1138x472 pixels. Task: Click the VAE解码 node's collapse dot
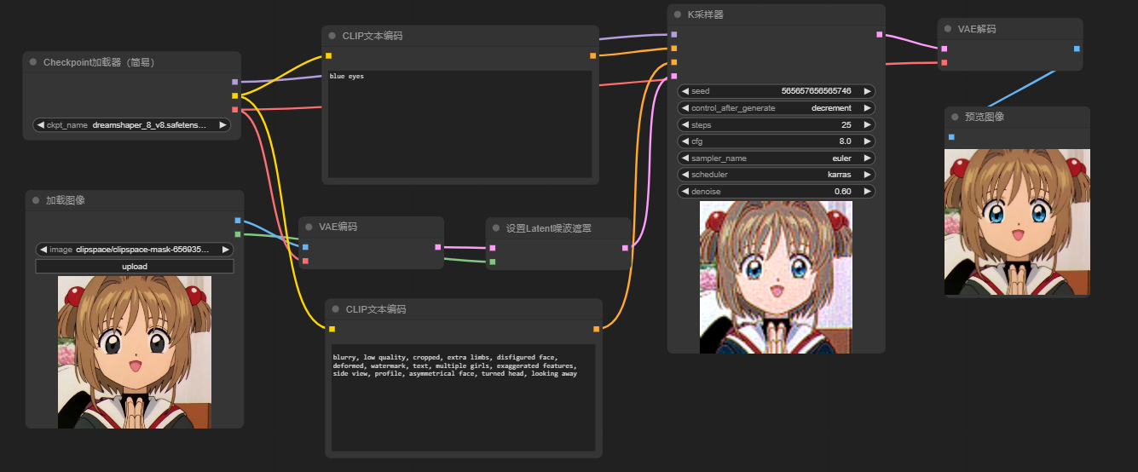pos(948,29)
